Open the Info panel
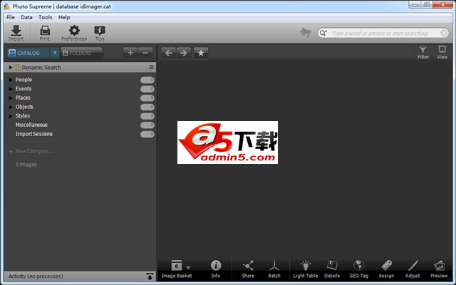The width and height of the screenshot is (456, 285). (216, 269)
